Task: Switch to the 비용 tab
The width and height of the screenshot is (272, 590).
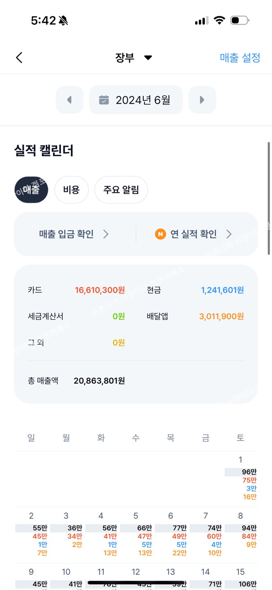Action: tap(71, 190)
